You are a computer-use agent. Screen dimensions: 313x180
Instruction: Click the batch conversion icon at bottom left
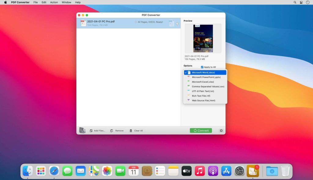82,130
